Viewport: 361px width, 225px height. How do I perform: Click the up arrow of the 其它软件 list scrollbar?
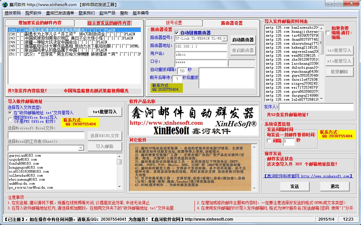coord(254,147)
